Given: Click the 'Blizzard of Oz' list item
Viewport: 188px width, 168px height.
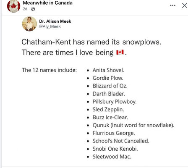Looking at the screenshot, I should tap(110, 86).
